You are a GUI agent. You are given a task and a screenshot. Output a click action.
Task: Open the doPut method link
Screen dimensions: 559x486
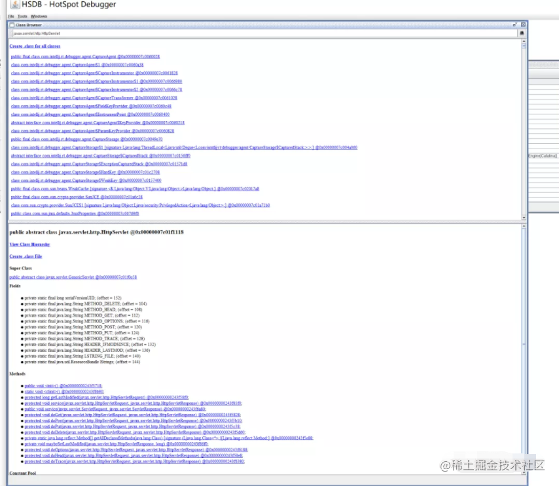click(x=133, y=426)
